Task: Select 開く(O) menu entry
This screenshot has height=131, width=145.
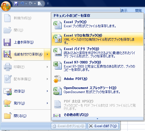Action: (26, 30)
